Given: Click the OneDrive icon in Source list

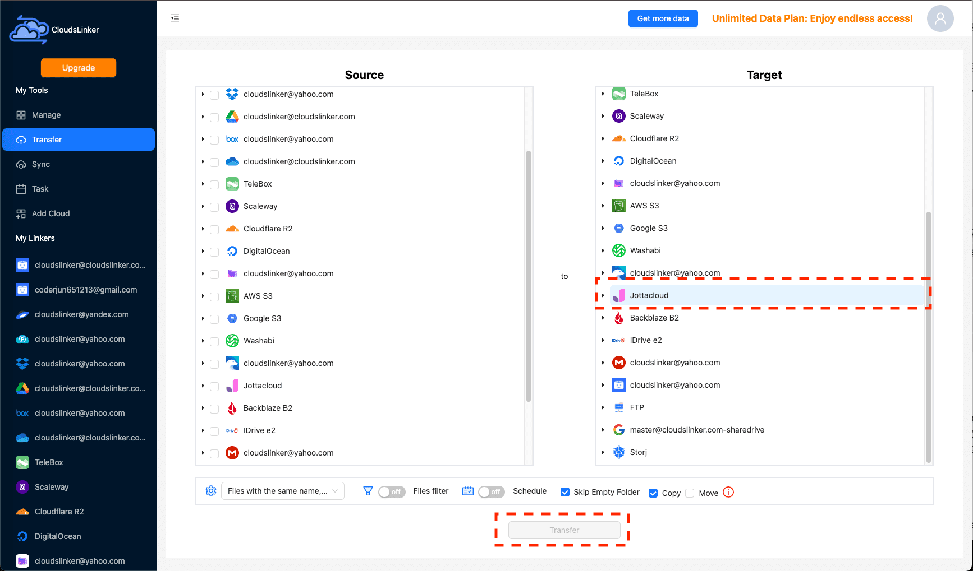Looking at the screenshot, I should click(232, 161).
